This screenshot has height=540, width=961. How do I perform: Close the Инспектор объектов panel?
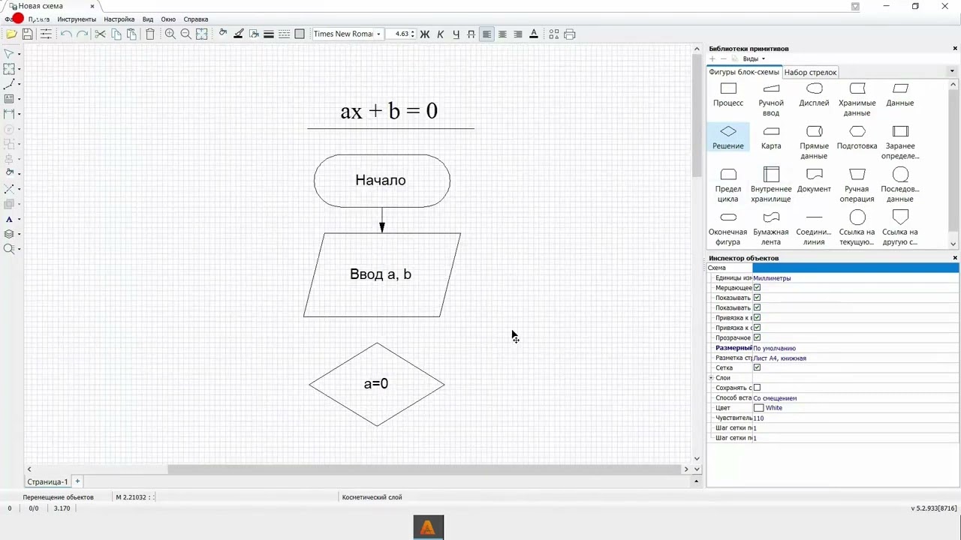tap(955, 258)
